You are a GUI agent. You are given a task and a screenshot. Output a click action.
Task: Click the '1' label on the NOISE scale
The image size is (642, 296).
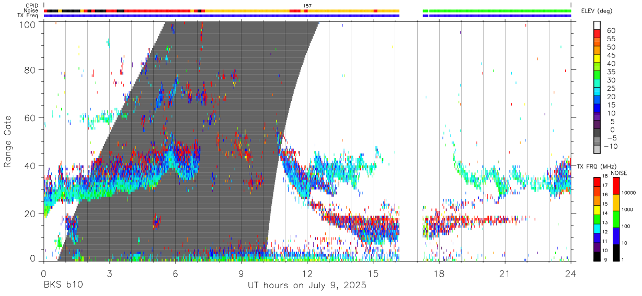click(623, 259)
